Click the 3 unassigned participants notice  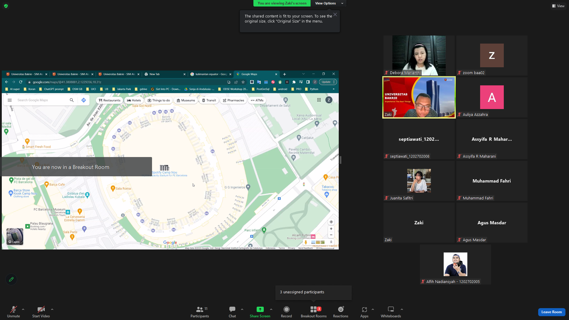313,292
